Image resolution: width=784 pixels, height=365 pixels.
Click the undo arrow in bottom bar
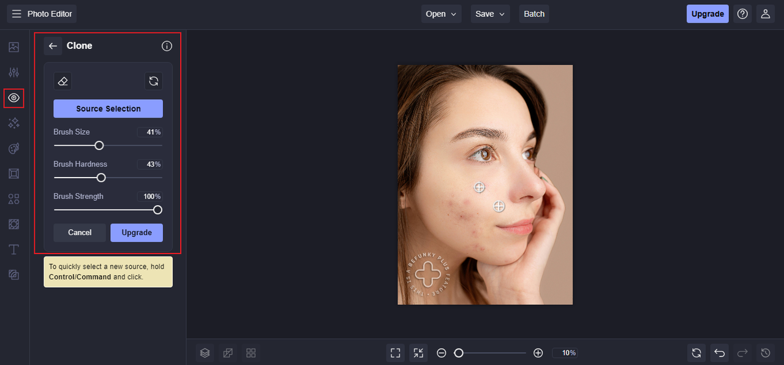[x=720, y=353]
